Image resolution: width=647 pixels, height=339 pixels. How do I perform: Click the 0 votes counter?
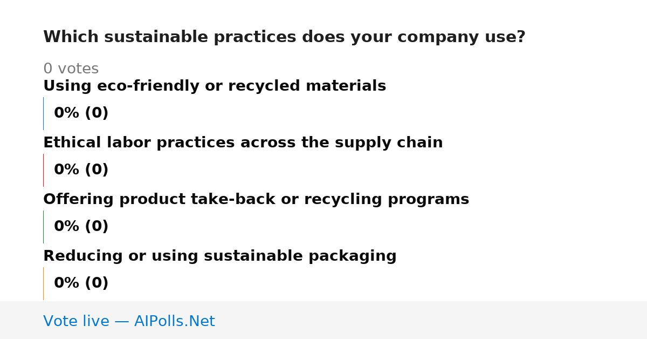pyautogui.click(x=71, y=69)
